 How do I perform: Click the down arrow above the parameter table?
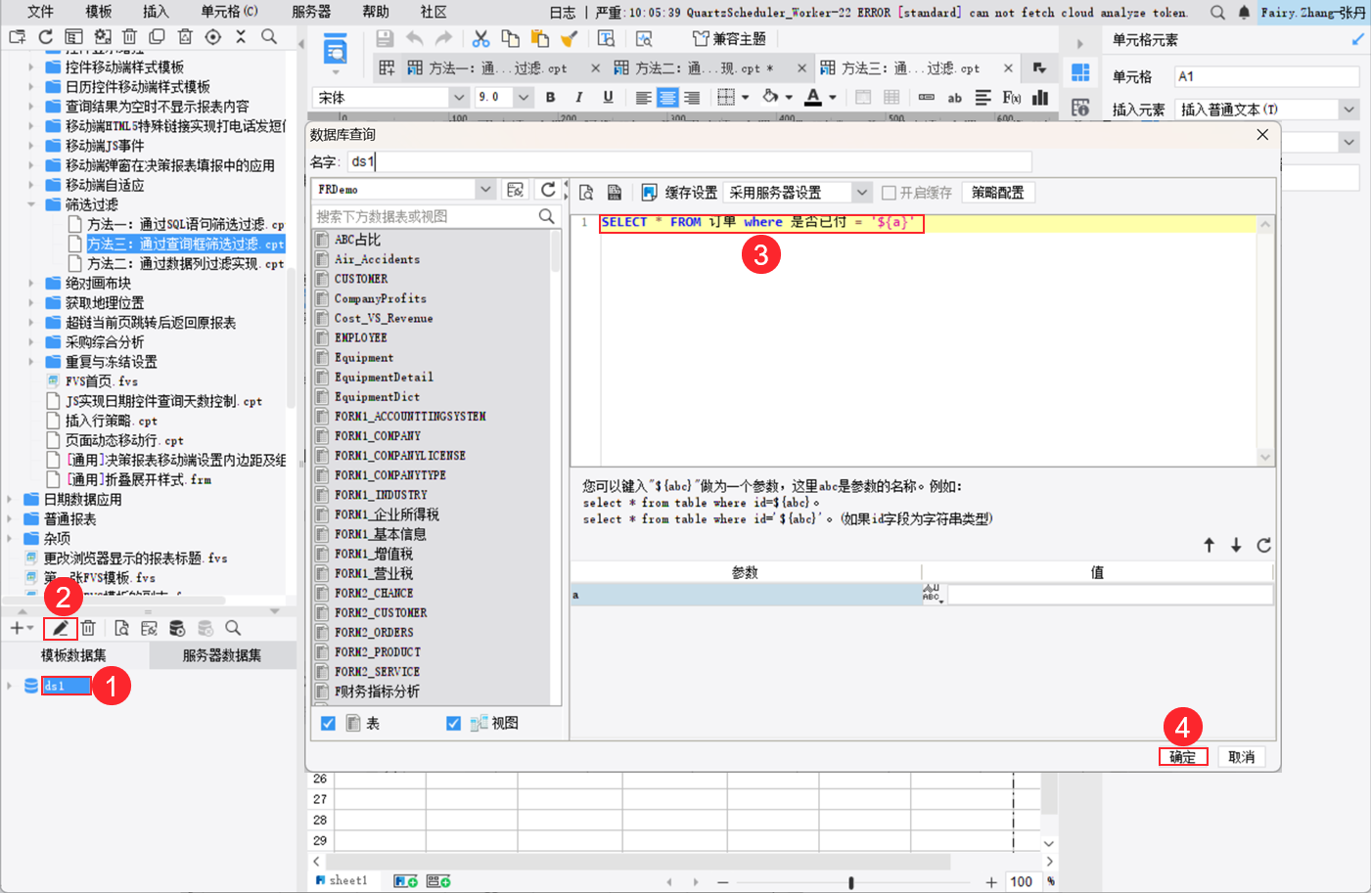pyautogui.click(x=1236, y=546)
